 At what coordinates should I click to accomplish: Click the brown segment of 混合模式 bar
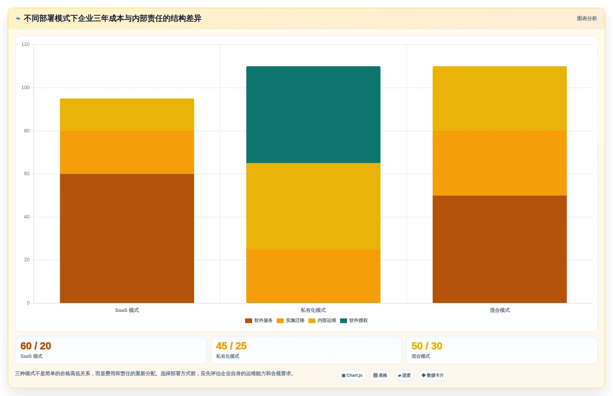(500, 249)
